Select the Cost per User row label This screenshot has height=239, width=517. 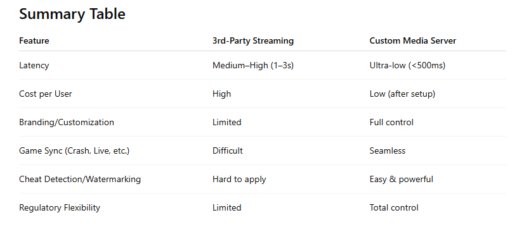46,94
